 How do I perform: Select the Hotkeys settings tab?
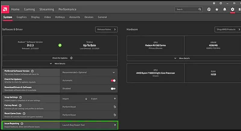[60, 17]
